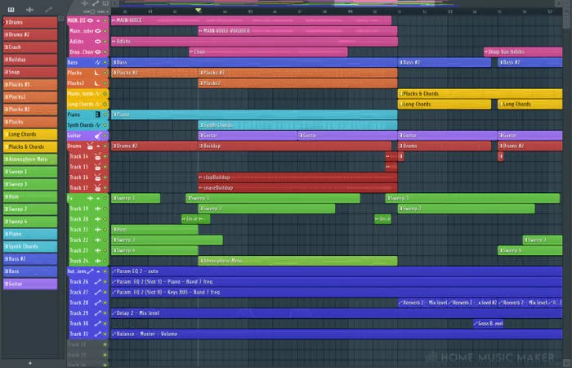Mute Track 15 in the drums group
This screenshot has height=368, width=572.
click(105, 167)
